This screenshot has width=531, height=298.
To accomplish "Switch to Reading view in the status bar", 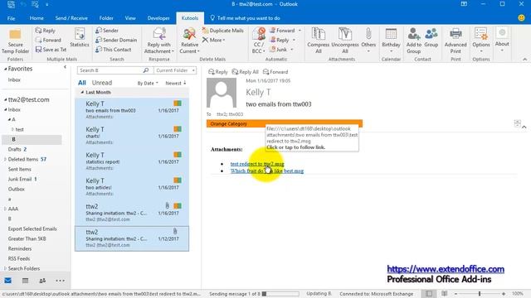I will coord(445,294).
